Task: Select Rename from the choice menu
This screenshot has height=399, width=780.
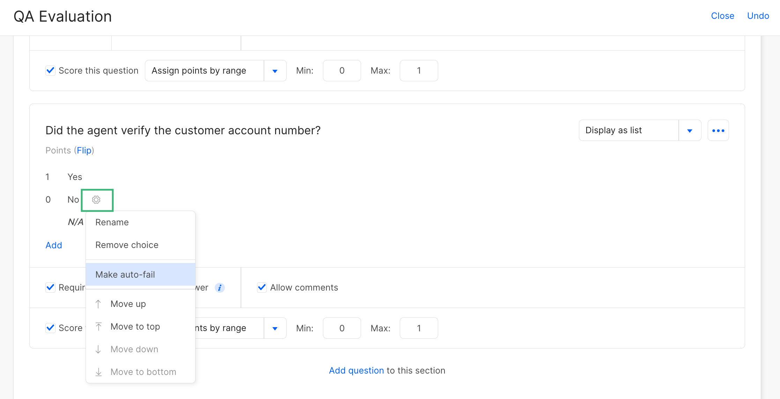Action: [112, 222]
